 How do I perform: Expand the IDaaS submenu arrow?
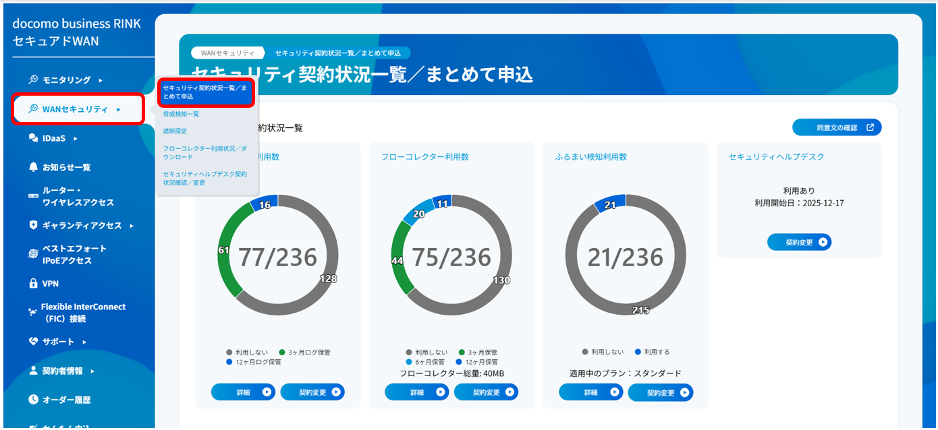76,139
